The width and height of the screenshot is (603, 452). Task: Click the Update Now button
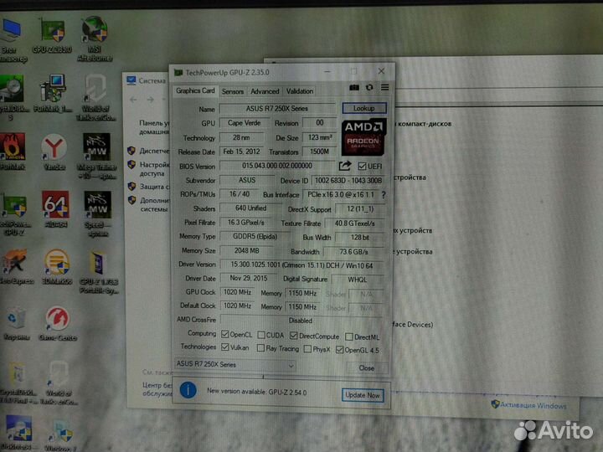363,395
